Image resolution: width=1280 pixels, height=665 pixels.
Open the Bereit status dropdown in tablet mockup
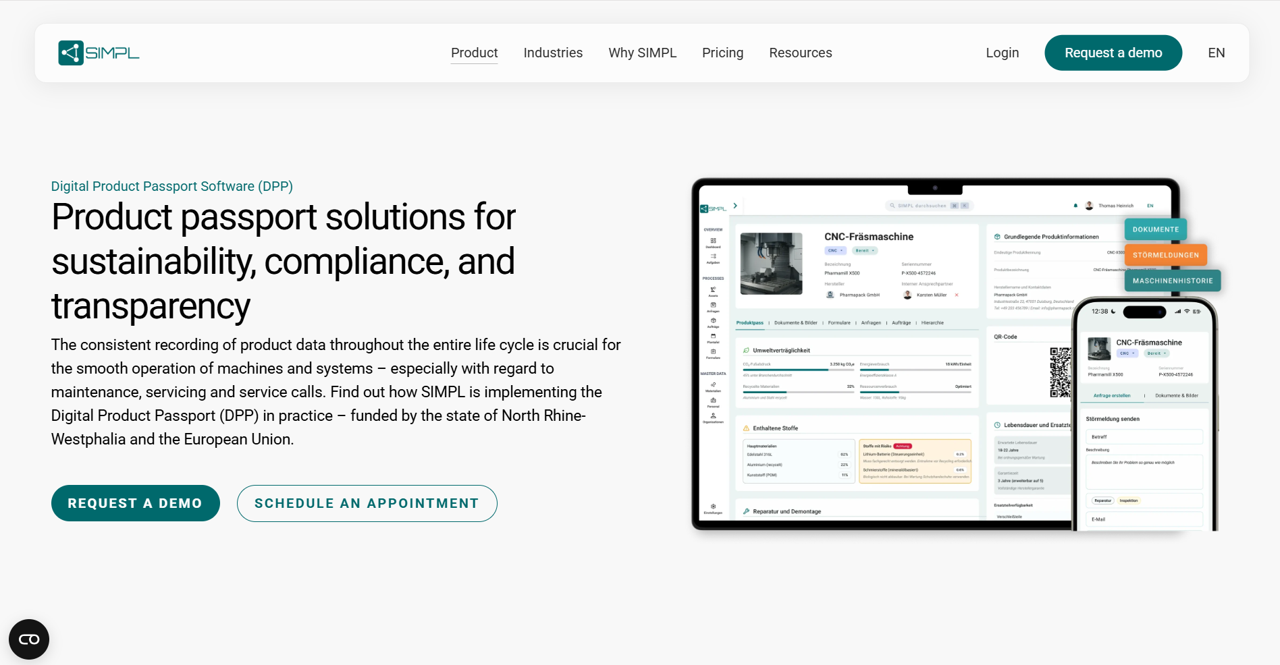[865, 250]
